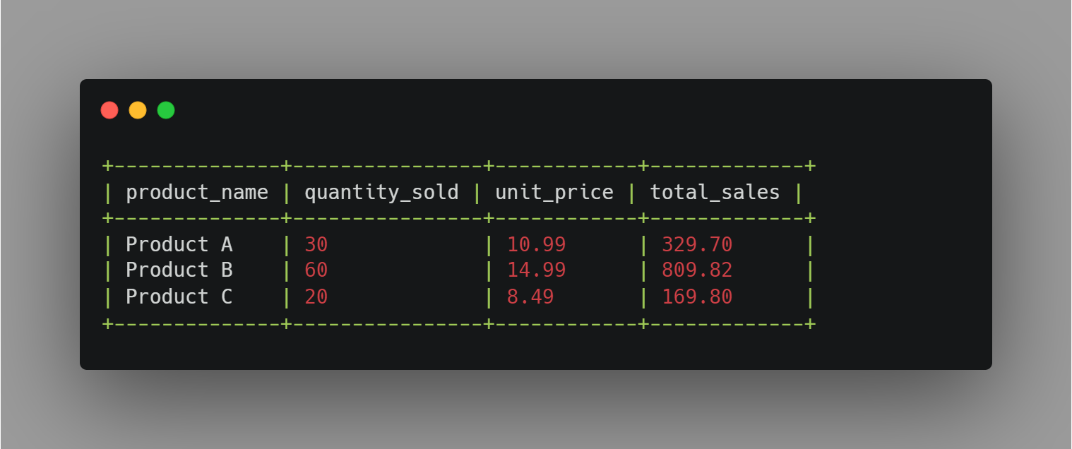Click the red close window button
This screenshot has height=449, width=1072.
(109, 110)
